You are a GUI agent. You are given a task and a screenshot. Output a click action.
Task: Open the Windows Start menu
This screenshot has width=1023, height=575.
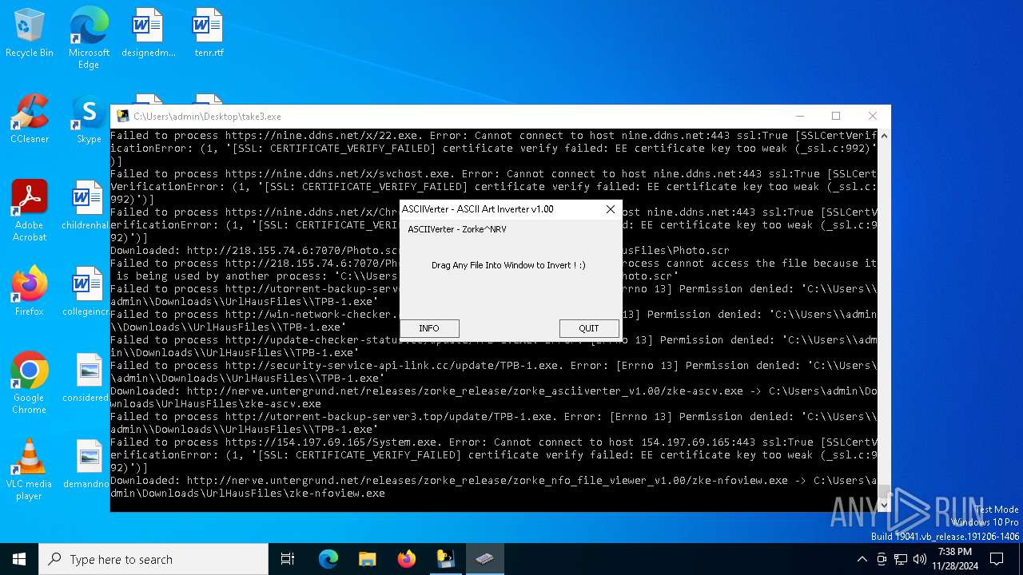(19, 559)
